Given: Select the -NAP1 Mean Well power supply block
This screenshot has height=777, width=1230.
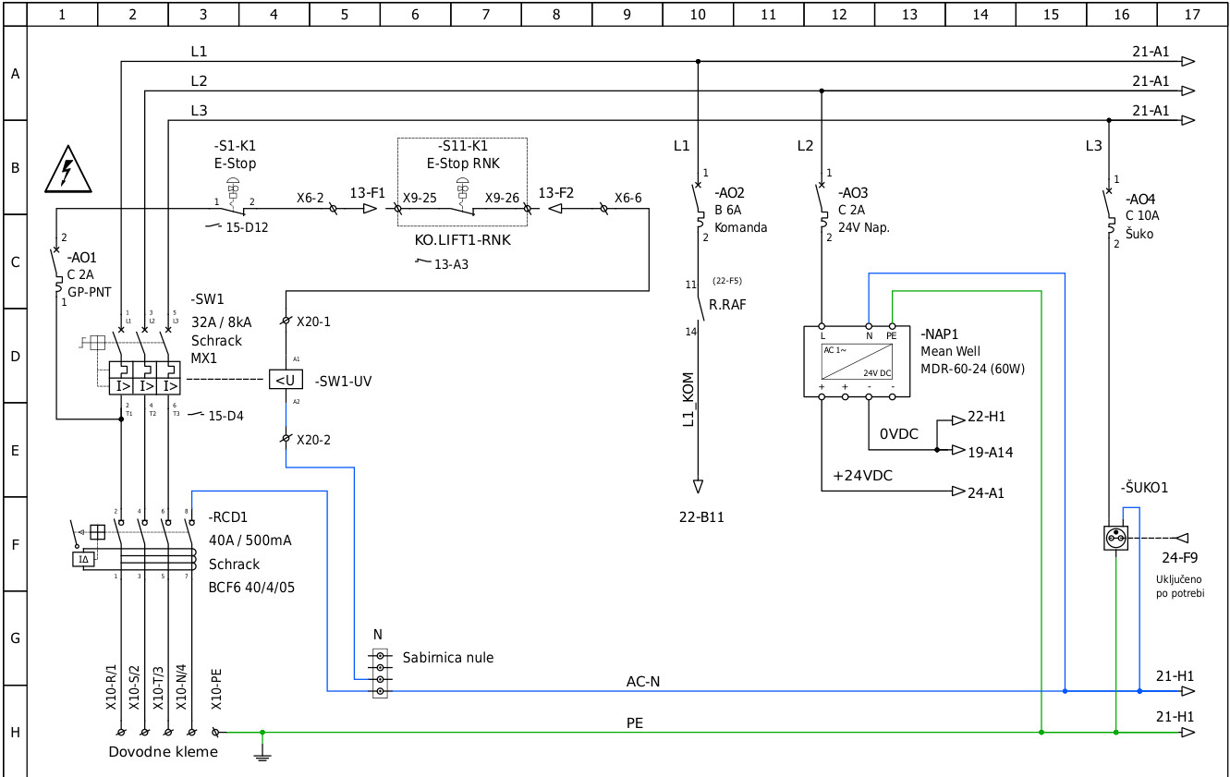Looking at the screenshot, I should coord(857,361).
